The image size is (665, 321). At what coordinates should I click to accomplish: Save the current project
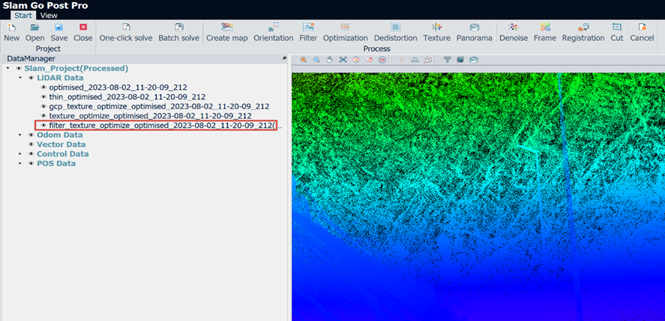click(x=59, y=33)
